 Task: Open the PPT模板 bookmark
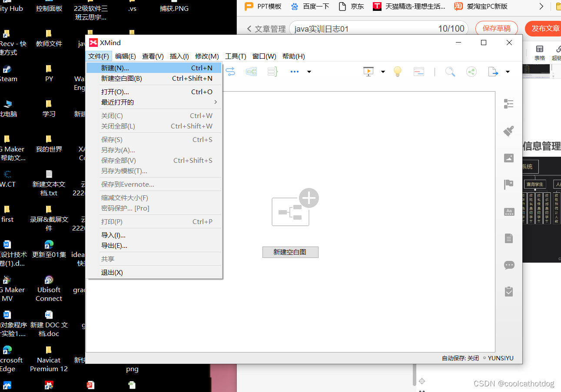263,6
